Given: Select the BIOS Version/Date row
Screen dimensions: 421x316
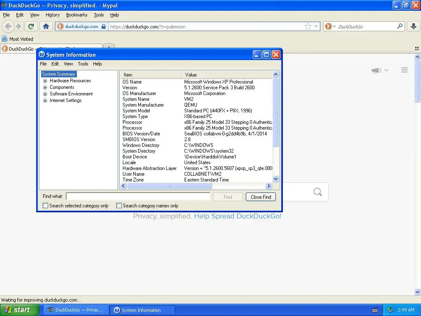Looking at the screenshot, I should point(197,134).
